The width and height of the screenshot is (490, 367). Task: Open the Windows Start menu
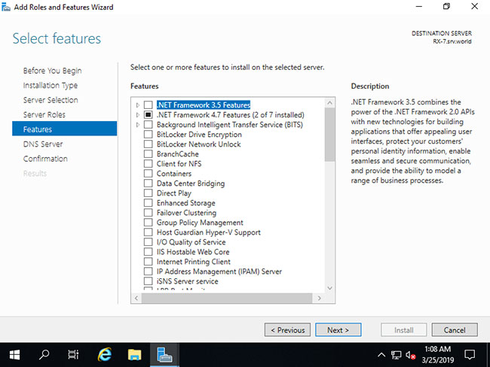click(14, 355)
